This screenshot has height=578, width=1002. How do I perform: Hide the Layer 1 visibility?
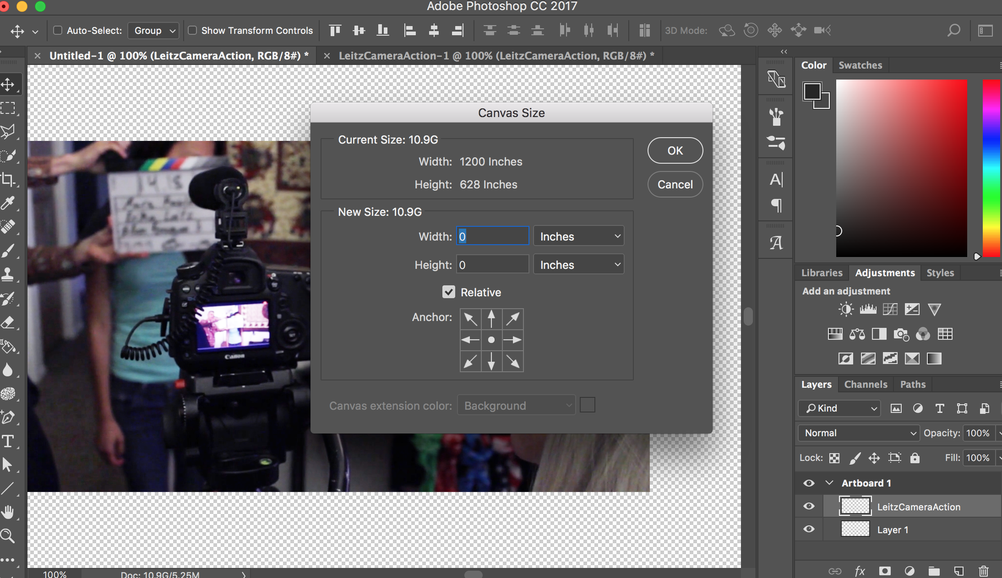pos(811,530)
